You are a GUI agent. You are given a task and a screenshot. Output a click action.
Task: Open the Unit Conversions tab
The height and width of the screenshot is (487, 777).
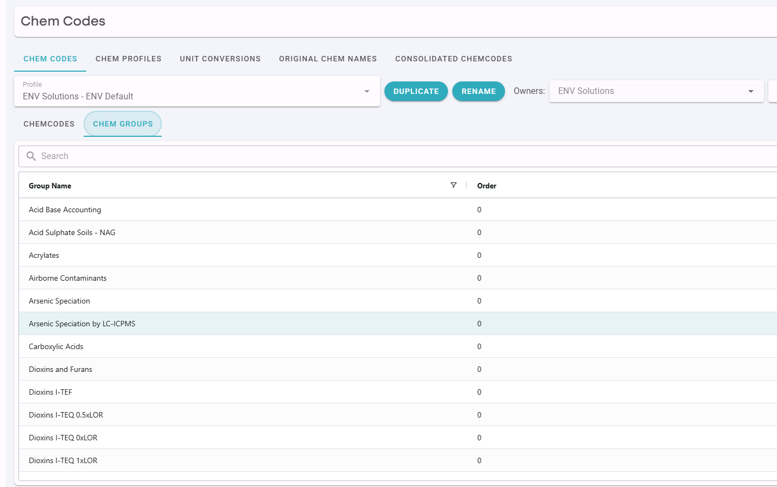coord(220,59)
